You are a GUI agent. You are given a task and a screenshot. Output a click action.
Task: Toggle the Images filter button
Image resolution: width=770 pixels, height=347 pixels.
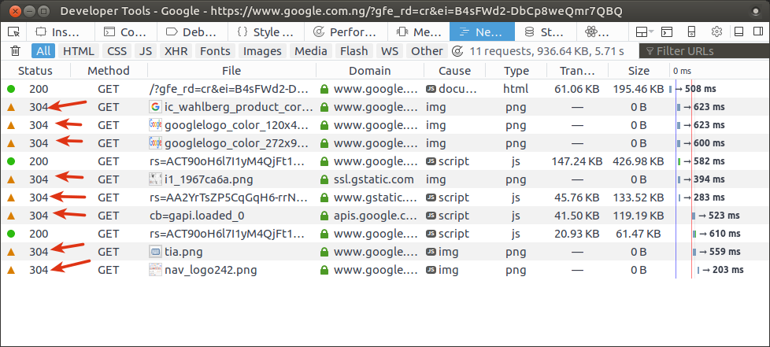click(x=262, y=51)
